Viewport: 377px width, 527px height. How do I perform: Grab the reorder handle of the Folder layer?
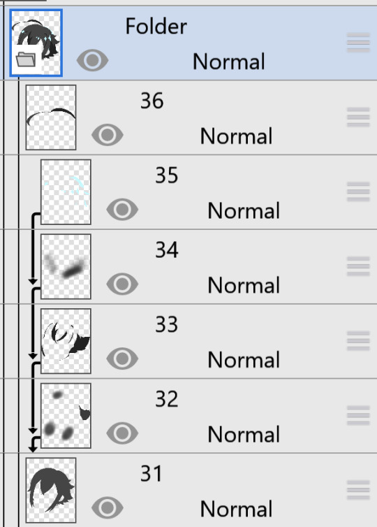coord(358,43)
